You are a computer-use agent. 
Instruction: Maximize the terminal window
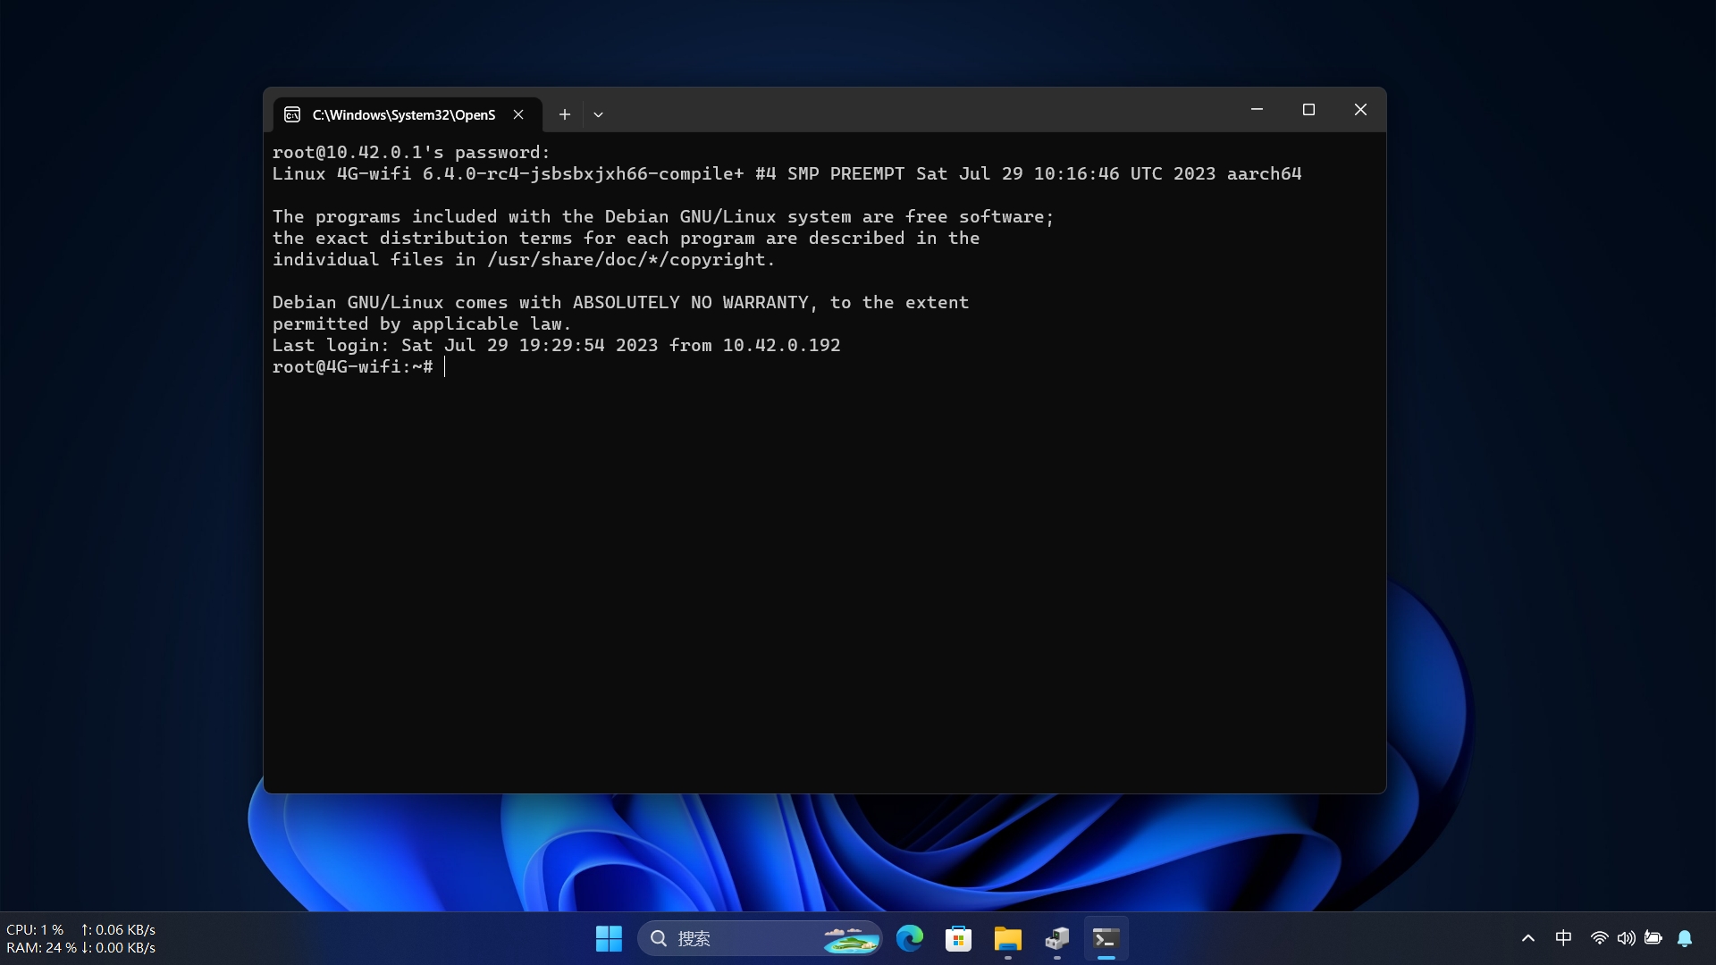(x=1308, y=110)
